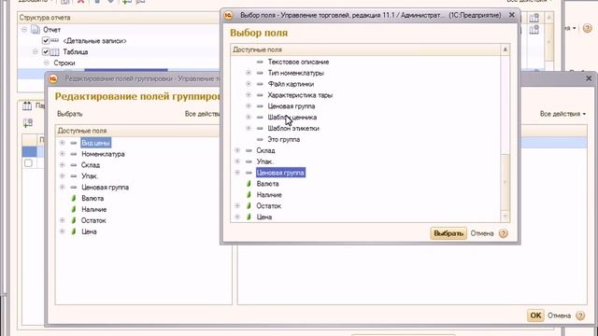The image size is (598, 336).
Task: Click the field dash icon beside Это группа
Action: pyautogui.click(x=260, y=139)
